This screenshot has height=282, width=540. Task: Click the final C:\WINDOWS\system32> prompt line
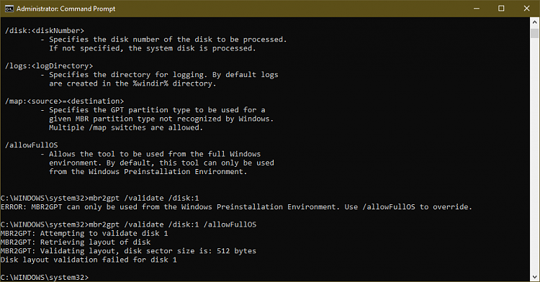click(x=45, y=277)
